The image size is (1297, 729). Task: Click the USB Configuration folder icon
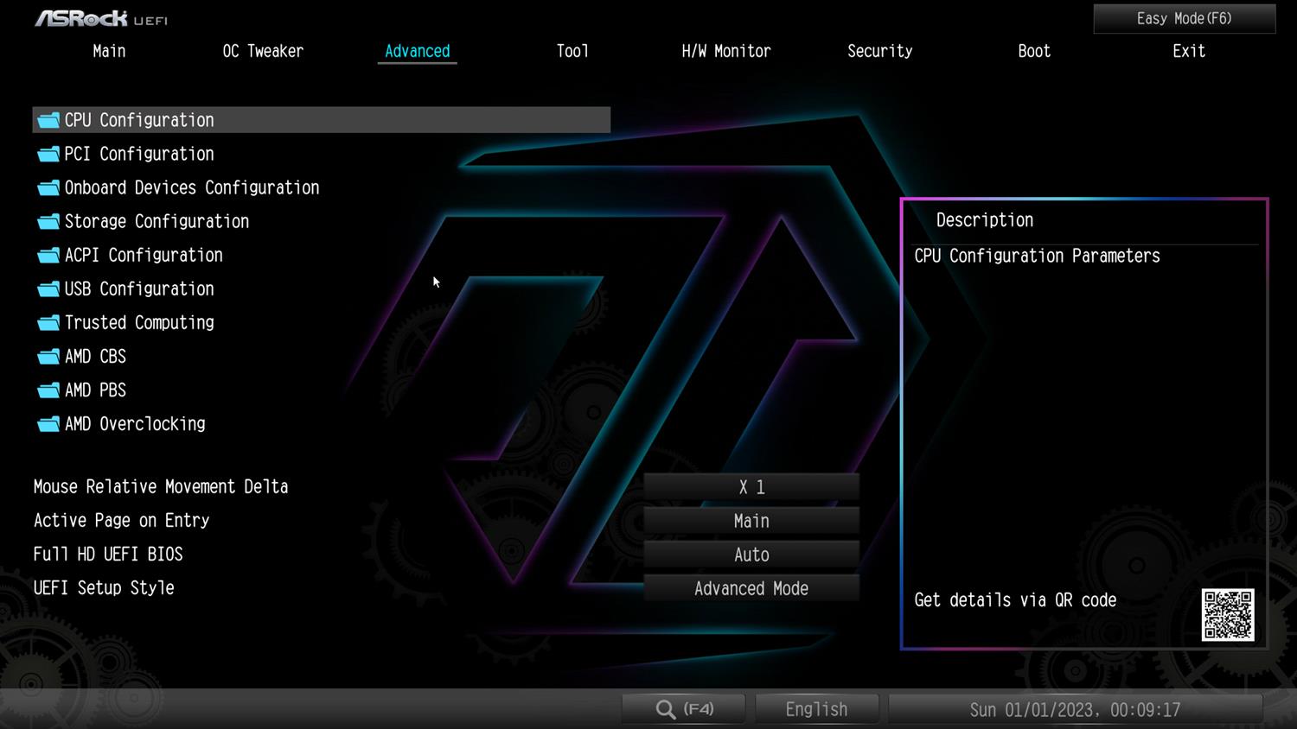[x=48, y=289]
